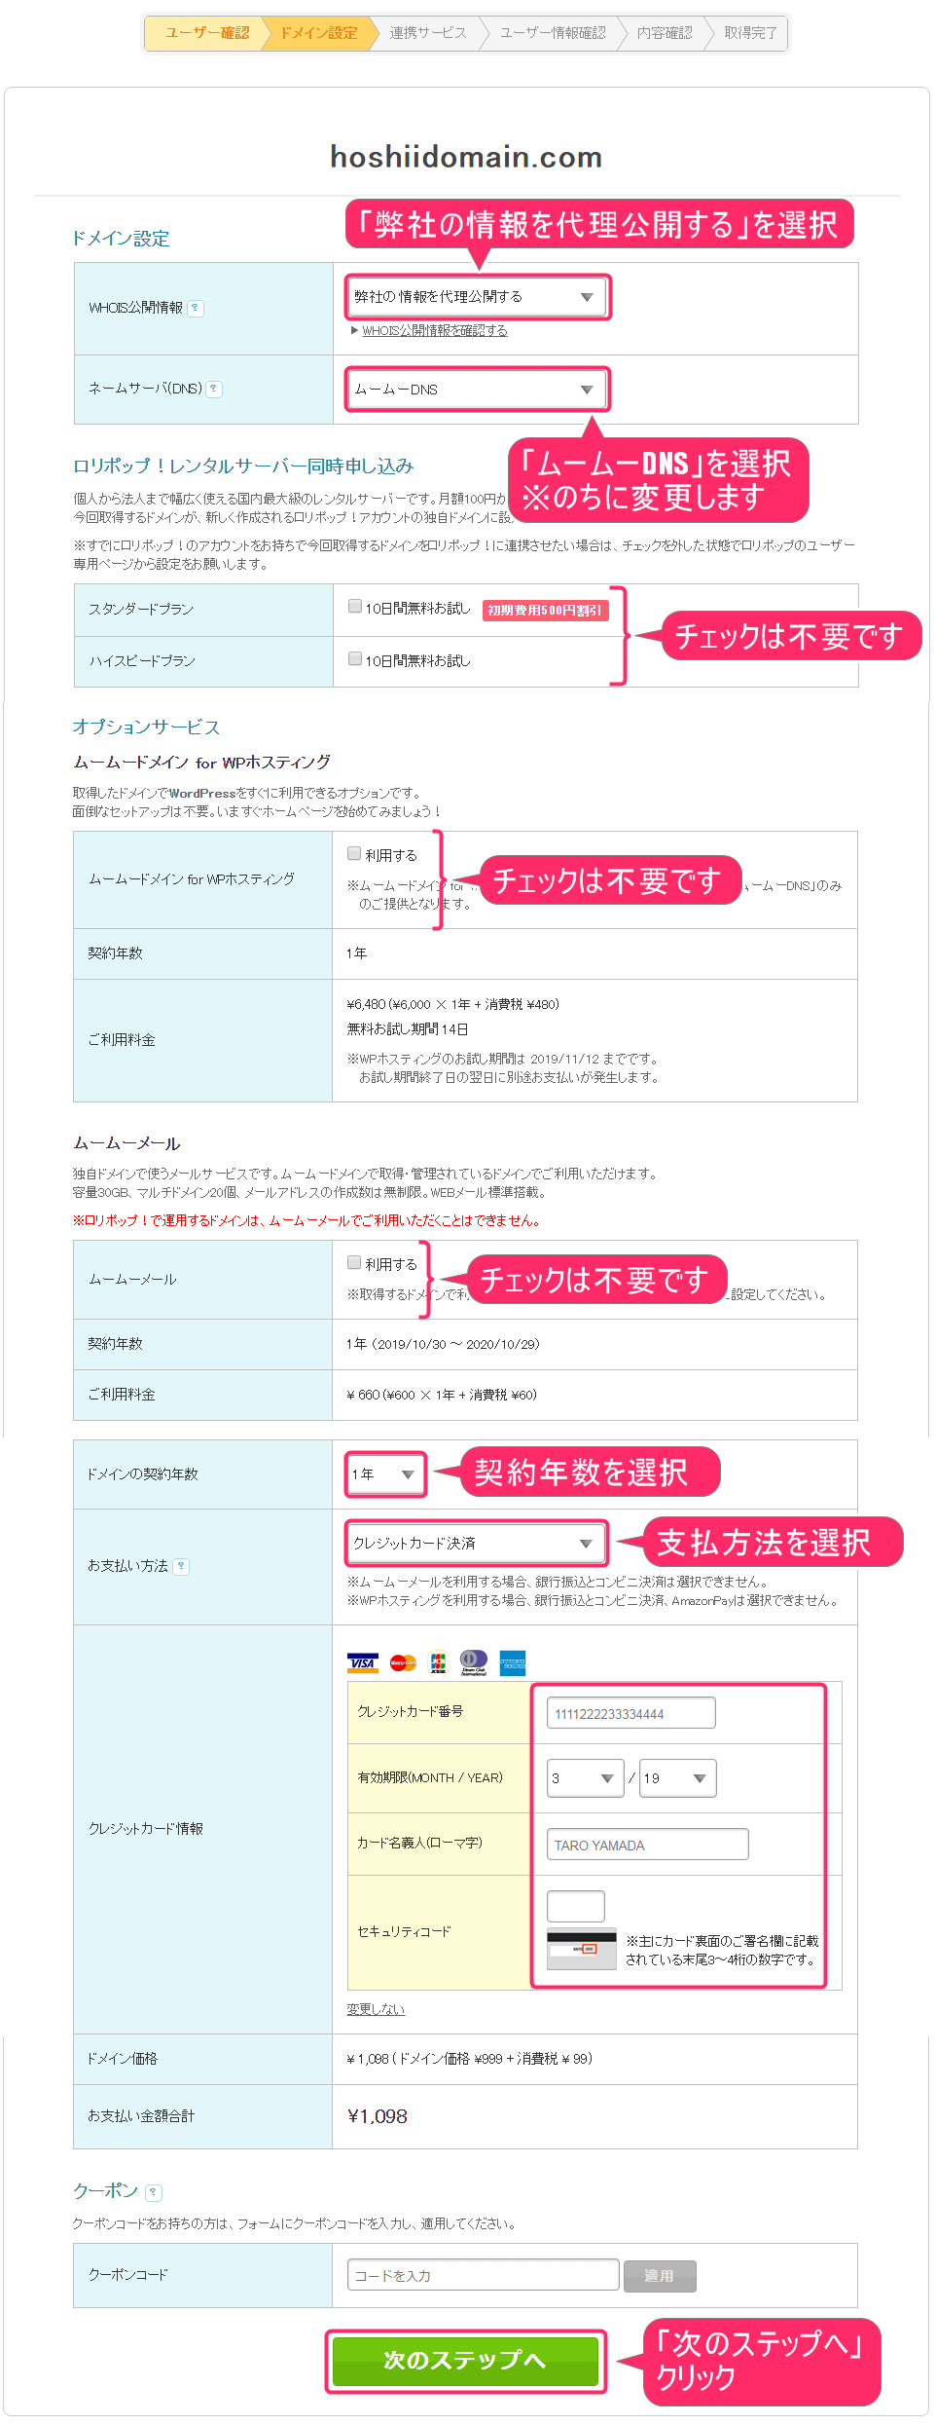Click the MasterCard logo
The width and height of the screenshot is (936, 2425).
(403, 1662)
